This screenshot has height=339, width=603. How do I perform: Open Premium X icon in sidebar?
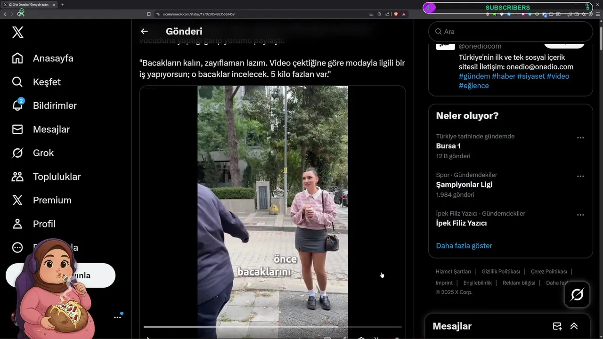click(x=17, y=200)
